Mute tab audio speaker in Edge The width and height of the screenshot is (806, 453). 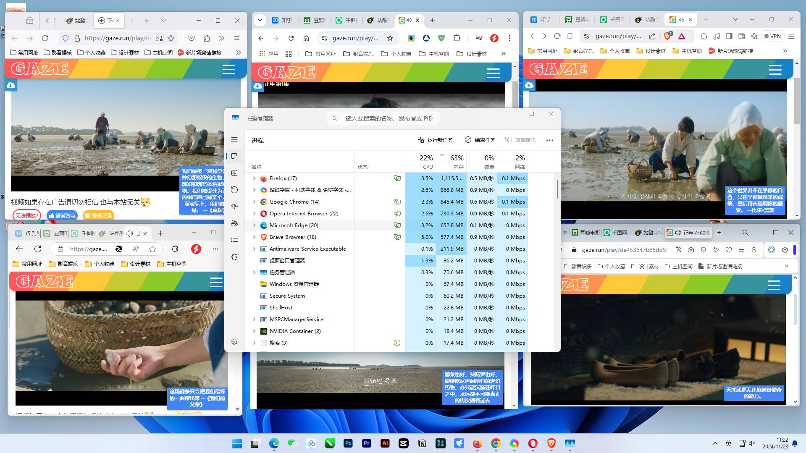[x=129, y=233]
